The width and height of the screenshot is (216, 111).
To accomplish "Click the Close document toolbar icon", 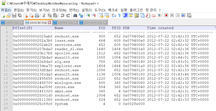I will pos(25,15).
